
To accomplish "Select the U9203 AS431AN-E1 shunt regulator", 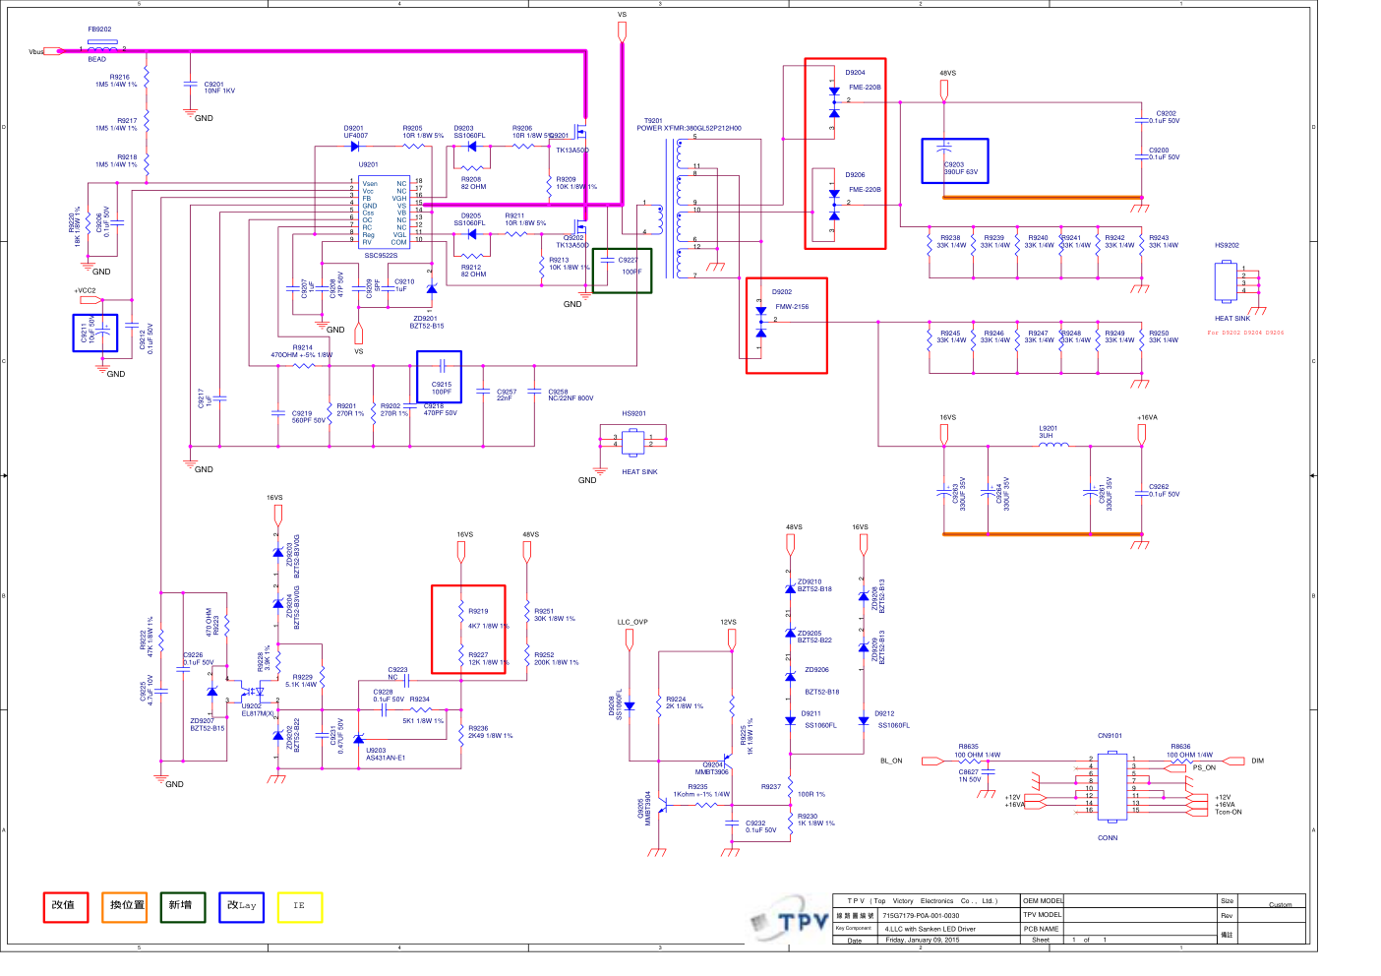I will point(358,738).
